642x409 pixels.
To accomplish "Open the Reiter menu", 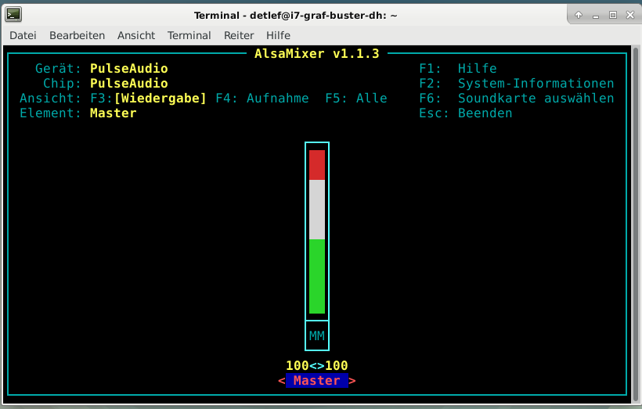I will tap(239, 36).
